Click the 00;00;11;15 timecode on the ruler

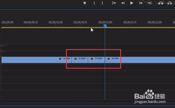(130, 22)
